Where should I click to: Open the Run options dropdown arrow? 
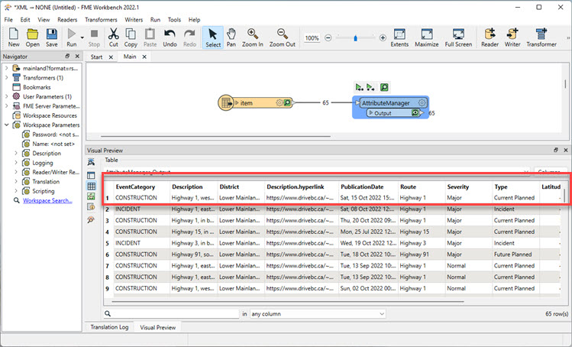click(82, 37)
